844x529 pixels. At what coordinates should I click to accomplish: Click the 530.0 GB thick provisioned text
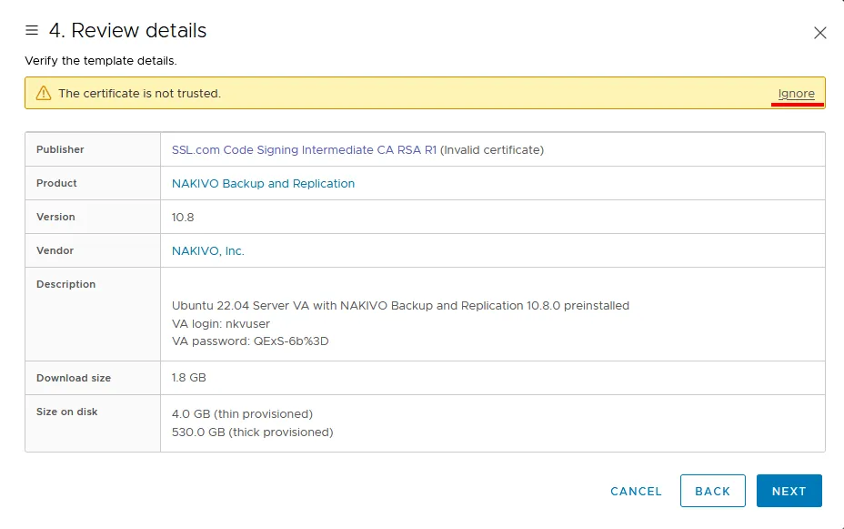[252, 432]
